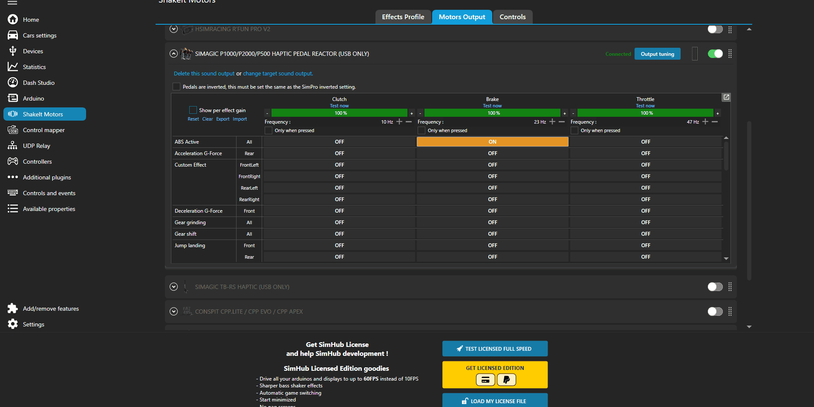
Task: Enable Show per effect gain
Action: [x=193, y=110]
